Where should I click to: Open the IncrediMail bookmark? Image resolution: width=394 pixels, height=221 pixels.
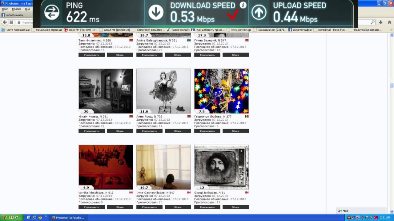(330, 30)
